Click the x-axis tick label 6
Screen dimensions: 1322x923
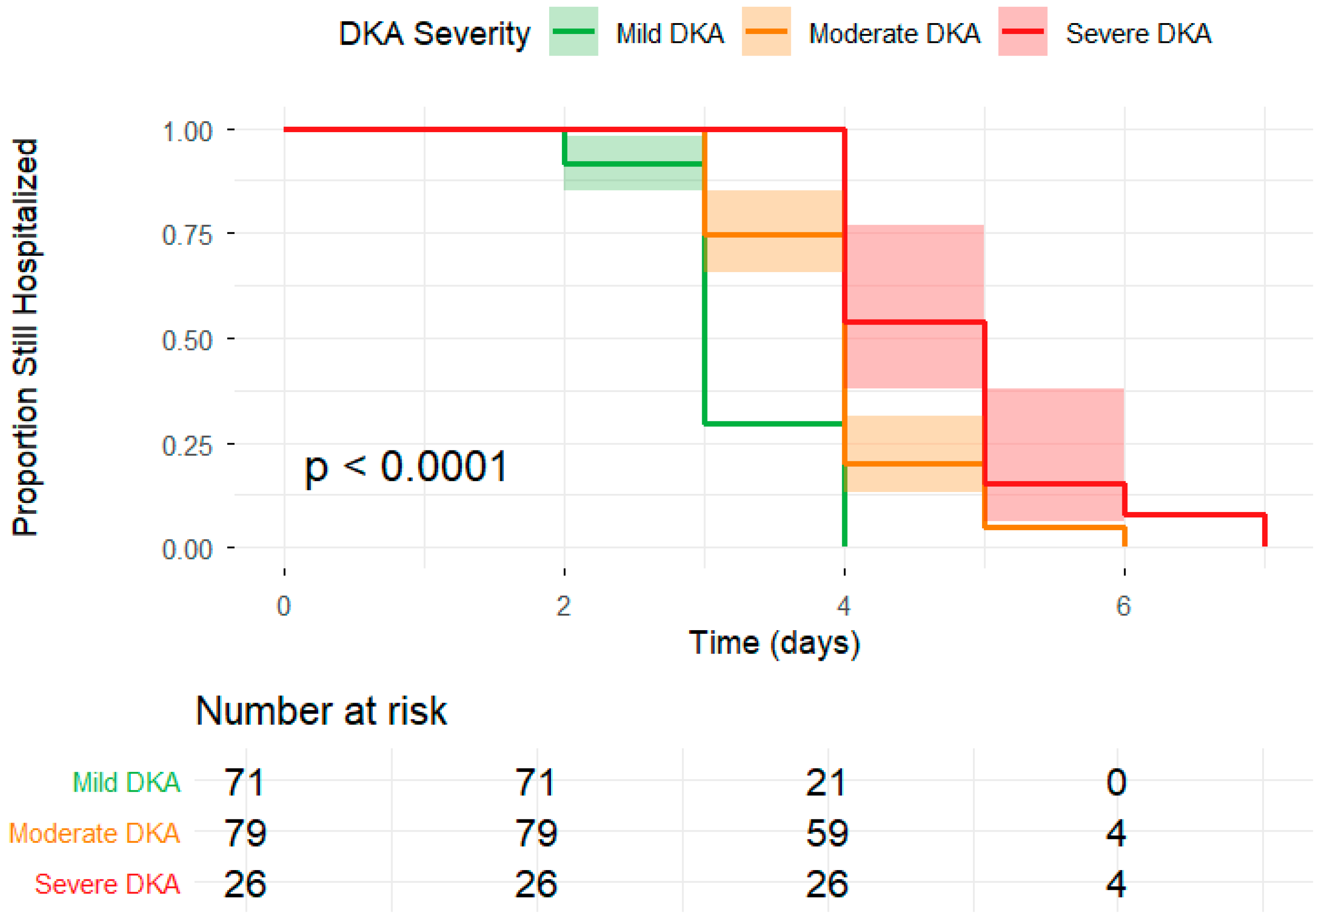(x=1123, y=606)
